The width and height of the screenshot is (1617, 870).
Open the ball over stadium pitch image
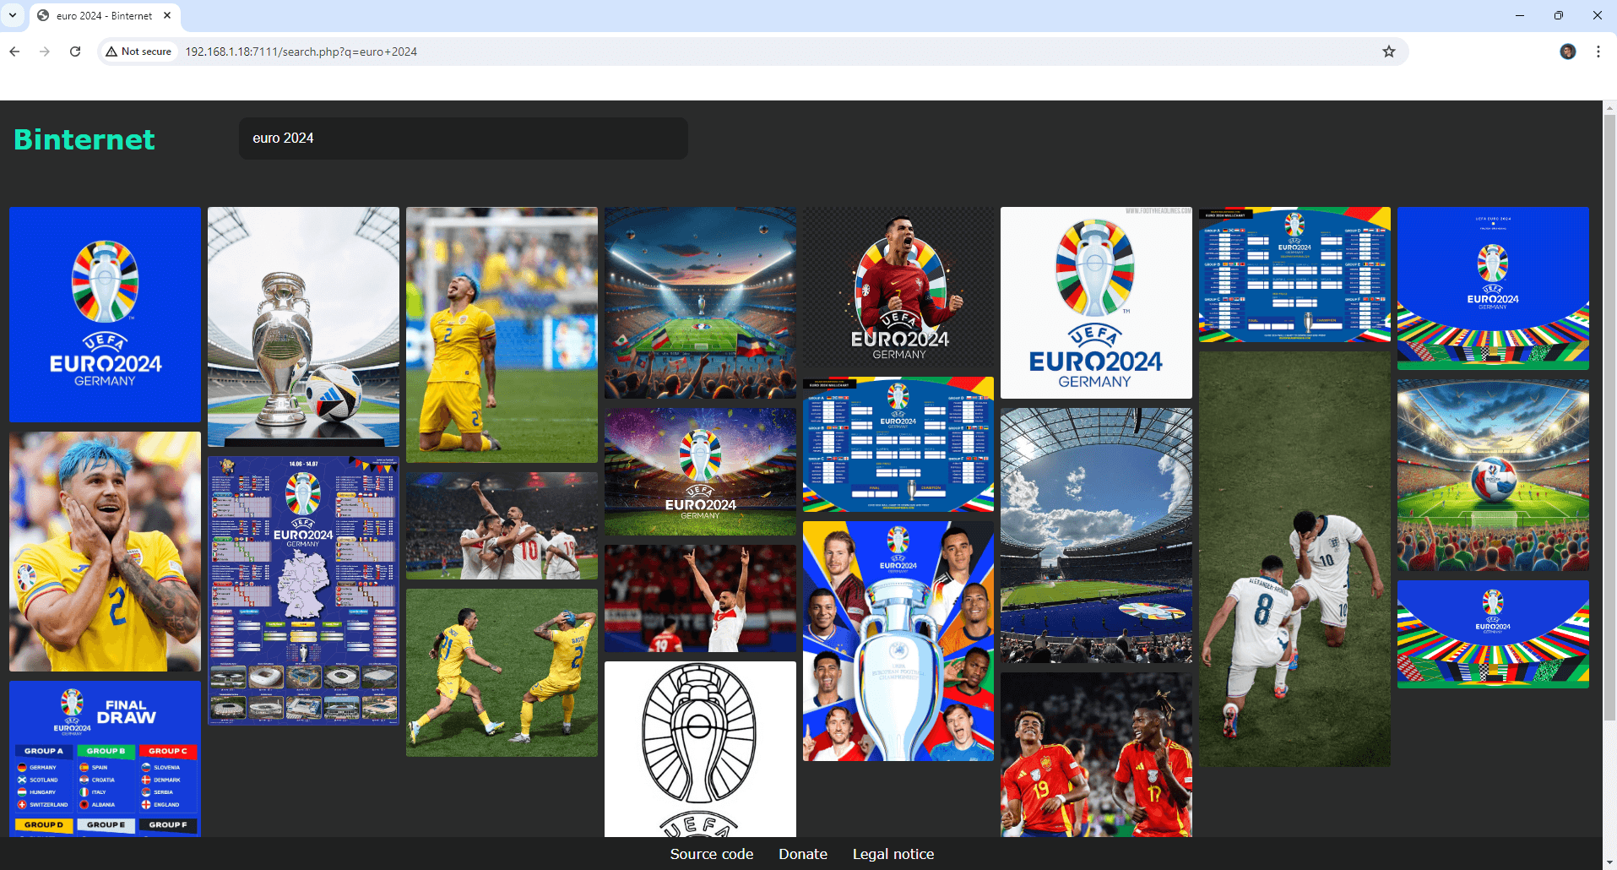point(1493,475)
